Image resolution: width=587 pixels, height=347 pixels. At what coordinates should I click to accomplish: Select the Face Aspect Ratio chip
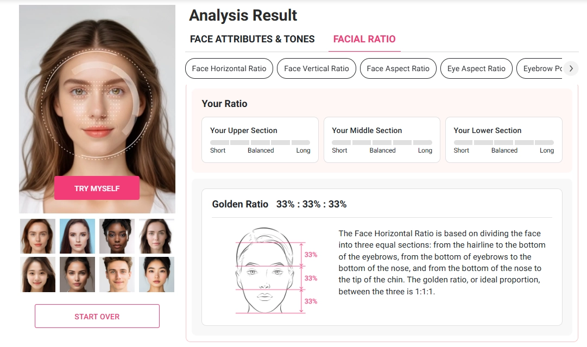398,68
